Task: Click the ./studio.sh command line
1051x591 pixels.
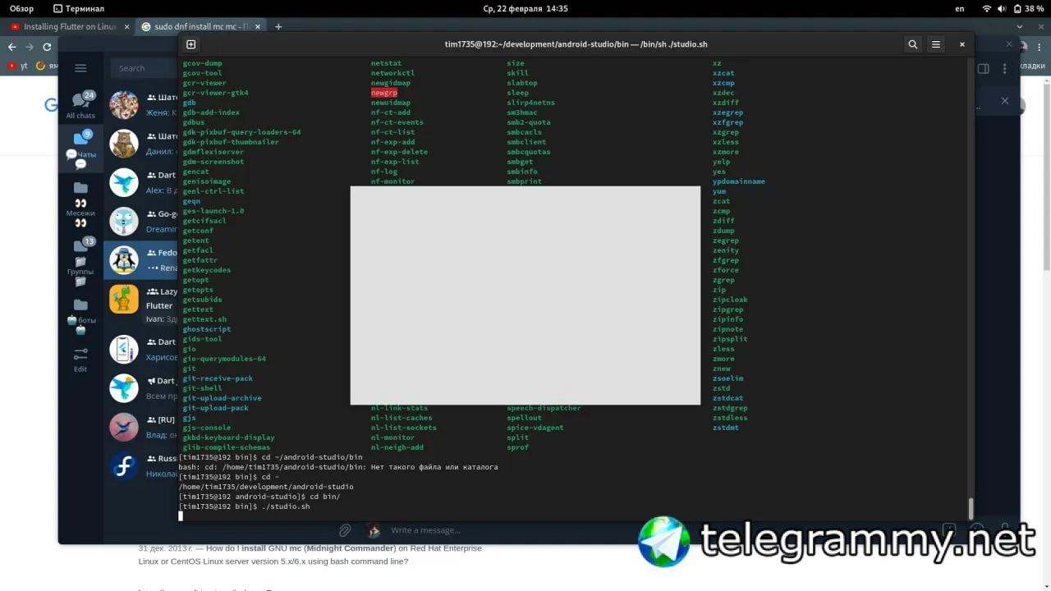Action: [x=245, y=506]
